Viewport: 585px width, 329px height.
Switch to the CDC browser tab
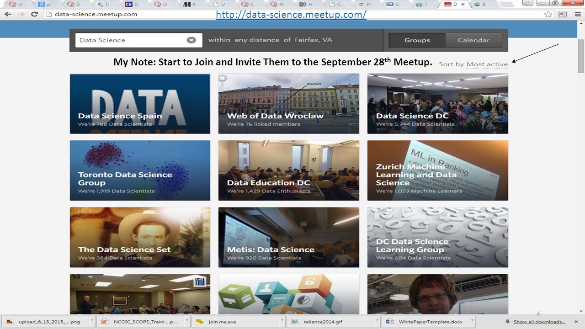click(x=394, y=4)
